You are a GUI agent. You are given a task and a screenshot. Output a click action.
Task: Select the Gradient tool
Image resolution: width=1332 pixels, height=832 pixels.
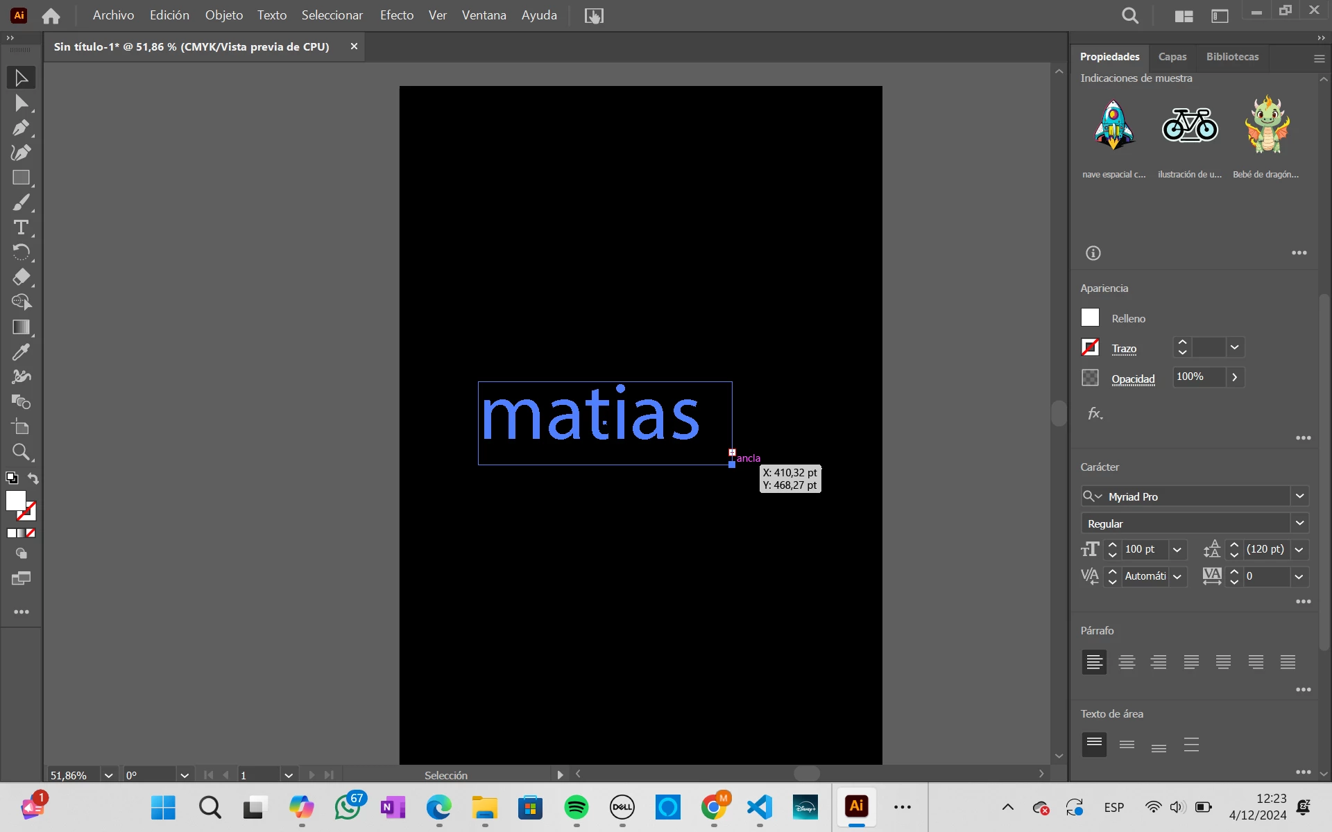21,327
